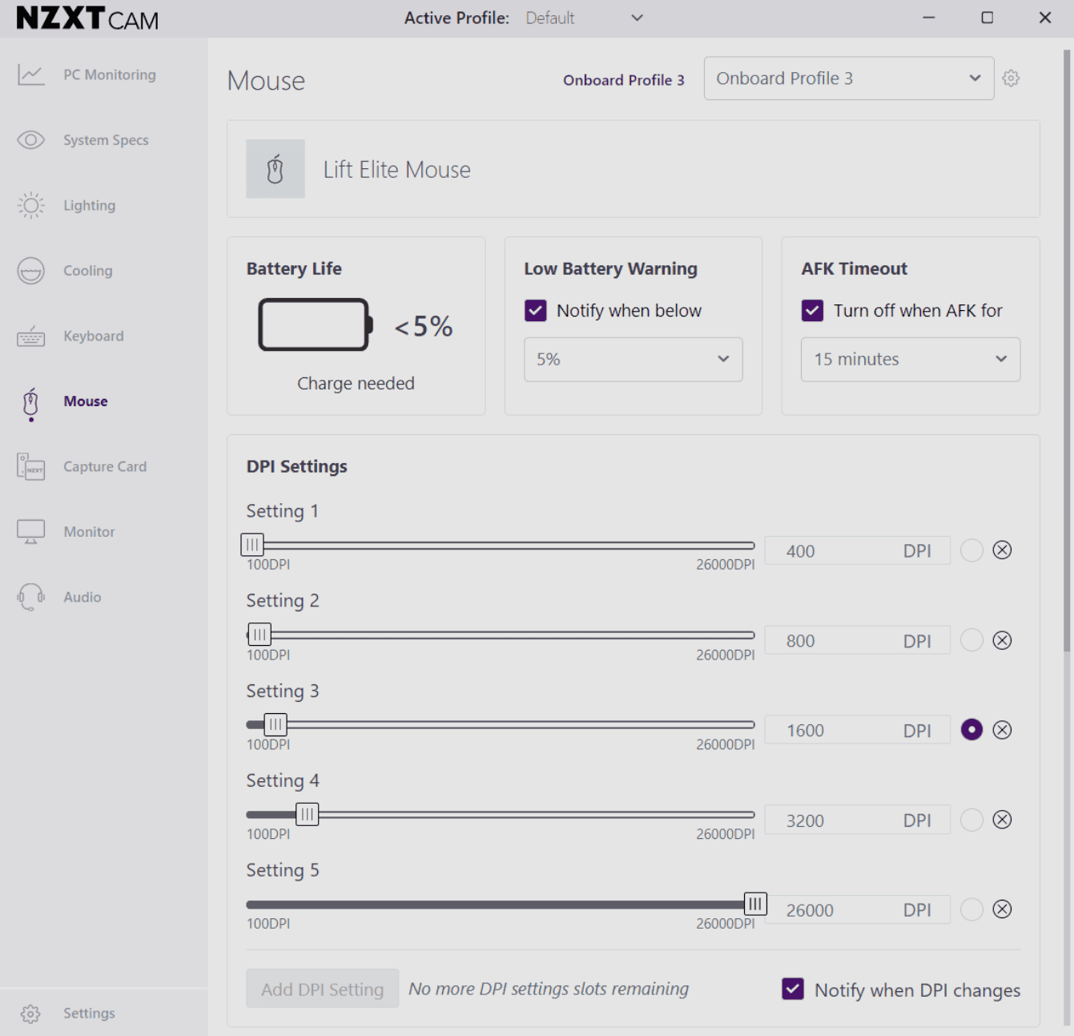Disable Notify when DPI changes checkbox

click(x=793, y=990)
